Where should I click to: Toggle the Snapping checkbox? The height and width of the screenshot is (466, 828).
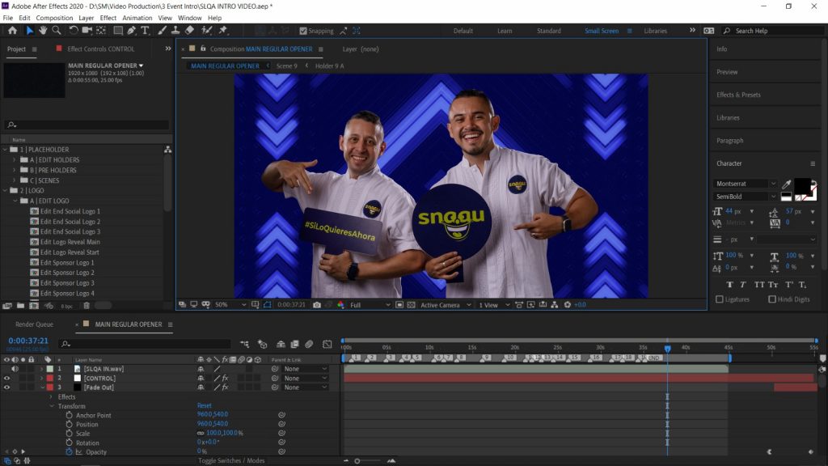click(x=303, y=32)
